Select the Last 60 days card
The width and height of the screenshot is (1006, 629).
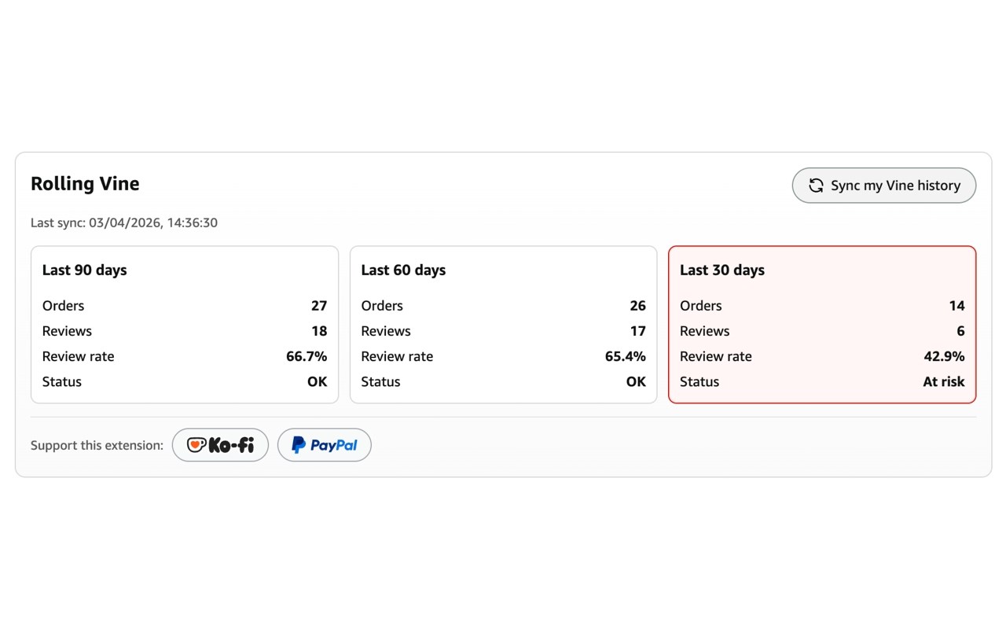tap(503, 325)
